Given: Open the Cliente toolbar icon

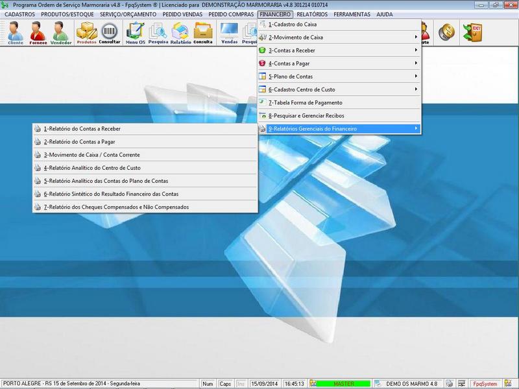Looking at the screenshot, I should click(x=15, y=33).
